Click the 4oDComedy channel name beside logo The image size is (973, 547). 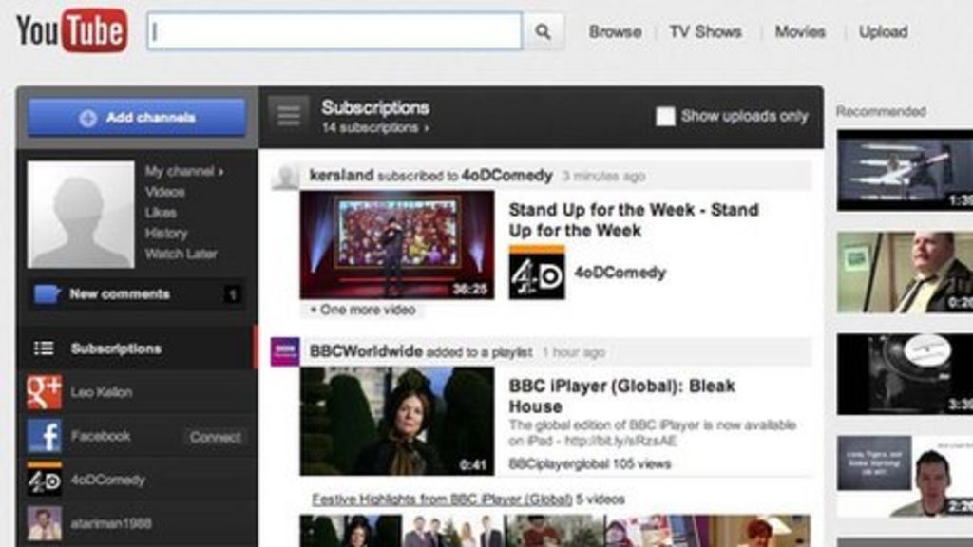tap(620, 273)
